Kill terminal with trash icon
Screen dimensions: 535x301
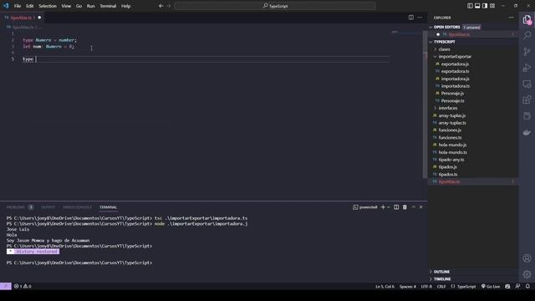(x=405, y=207)
